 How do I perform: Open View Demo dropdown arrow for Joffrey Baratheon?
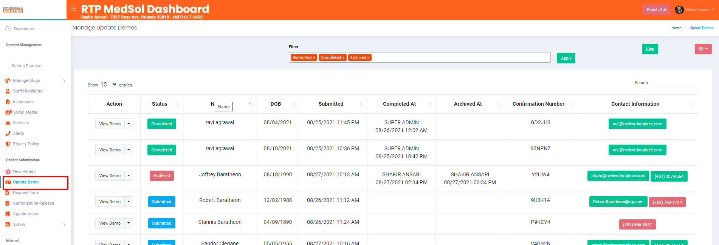point(129,176)
